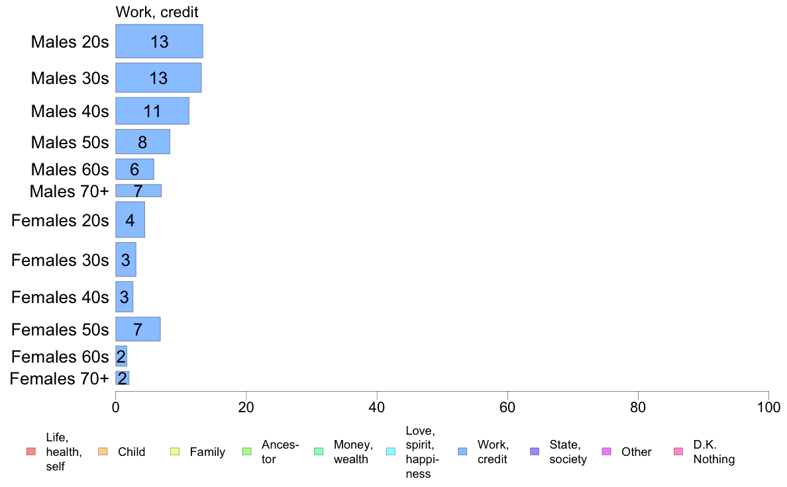The image size is (787, 487).
Task: Click the Work, credit chart title
Action: [x=157, y=12]
